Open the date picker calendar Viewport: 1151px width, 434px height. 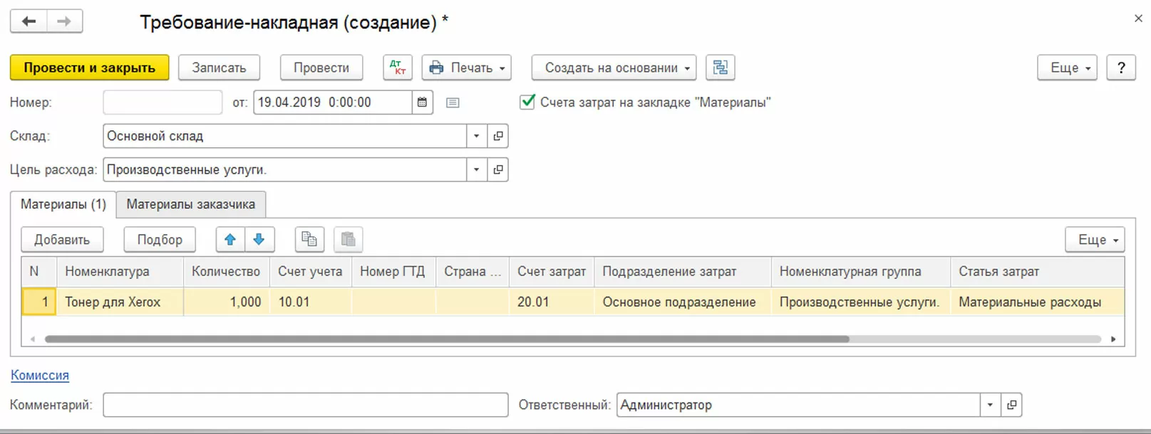[422, 102]
